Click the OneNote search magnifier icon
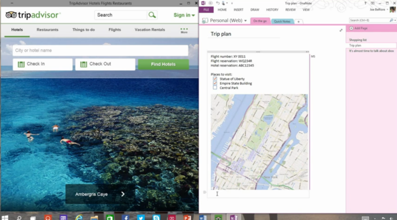The height and width of the screenshot is (220, 397). pyautogui.click(x=391, y=20)
